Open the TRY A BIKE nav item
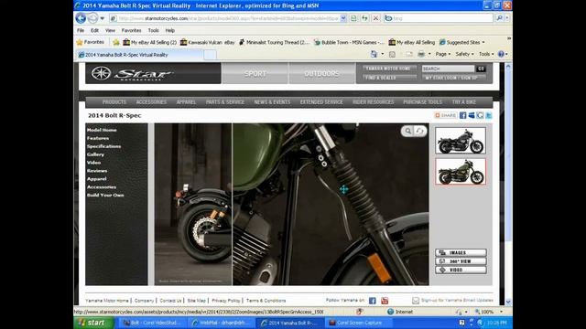The image size is (586, 329). pyautogui.click(x=464, y=101)
